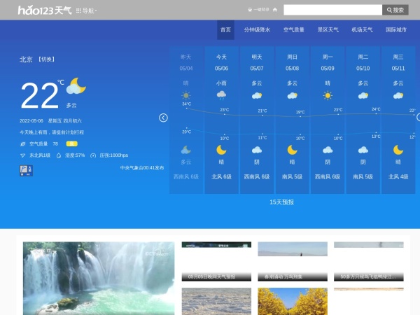Switch to the 分钟级降水 tab
This screenshot has height=315, width=420.
pyautogui.click(x=257, y=30)
